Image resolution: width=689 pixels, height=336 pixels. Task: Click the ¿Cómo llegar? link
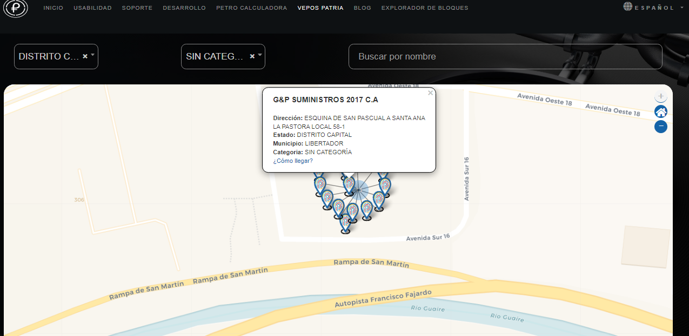tap(293, 161)
